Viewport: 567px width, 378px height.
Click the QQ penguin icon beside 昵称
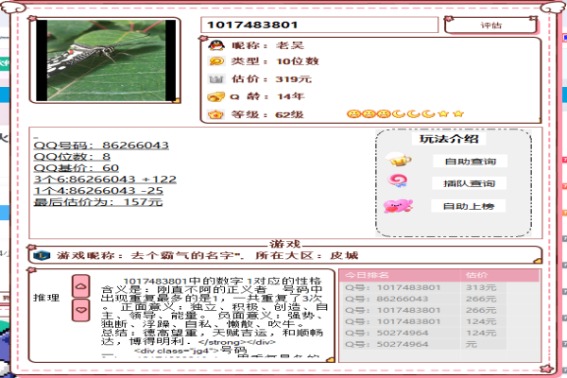pyautogui.click(x=215, y=44)
